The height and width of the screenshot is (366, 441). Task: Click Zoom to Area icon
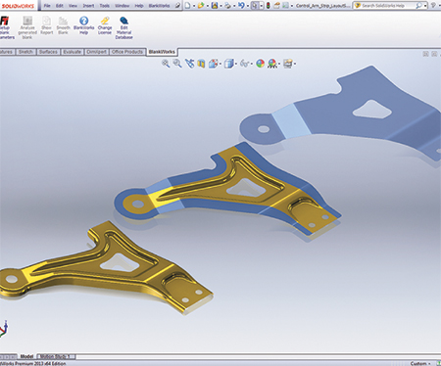click(x=177, y=64)
